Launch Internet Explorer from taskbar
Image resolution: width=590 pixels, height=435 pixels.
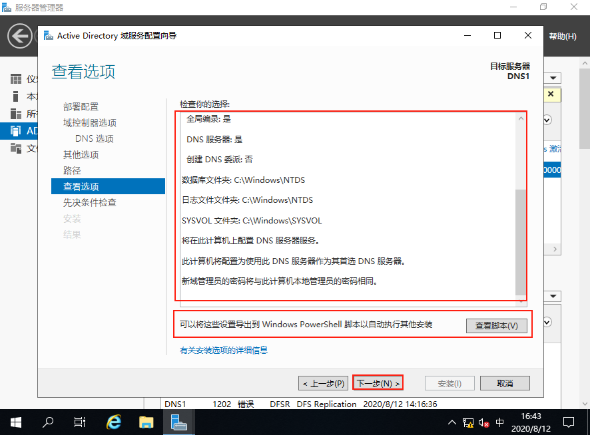pos(114,422)
